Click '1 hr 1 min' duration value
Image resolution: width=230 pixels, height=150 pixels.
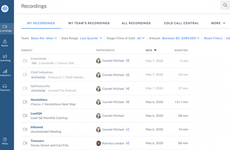click(181, 102)
